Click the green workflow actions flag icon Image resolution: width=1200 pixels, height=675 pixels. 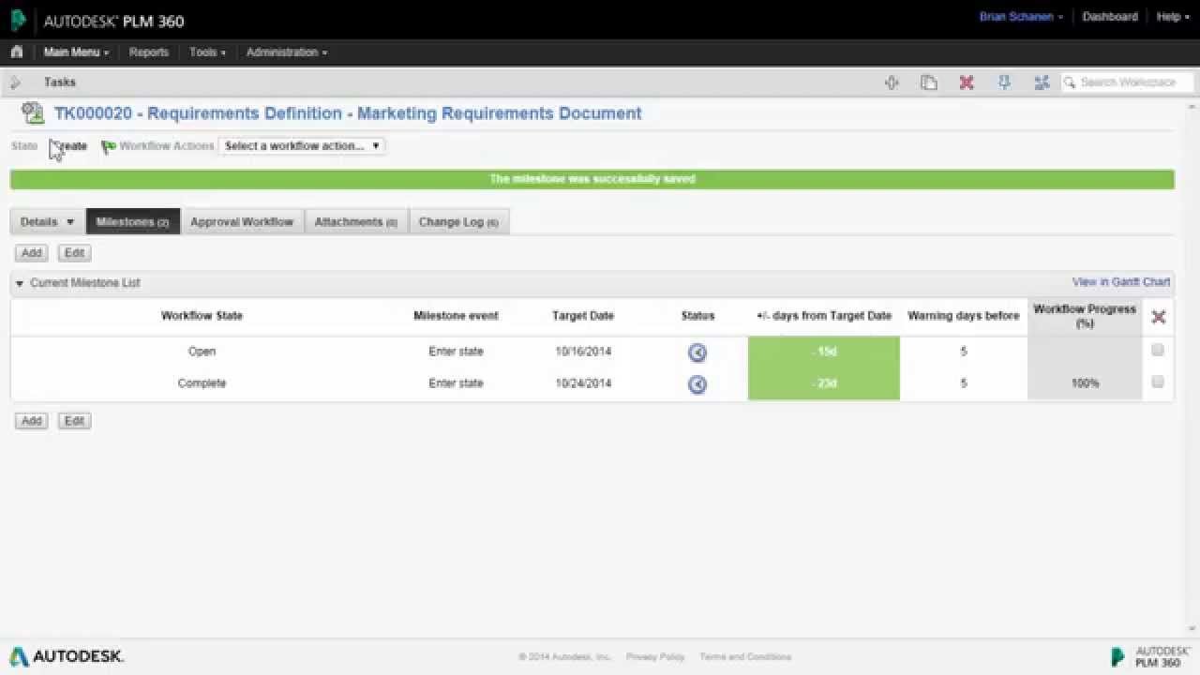(109, 146)
